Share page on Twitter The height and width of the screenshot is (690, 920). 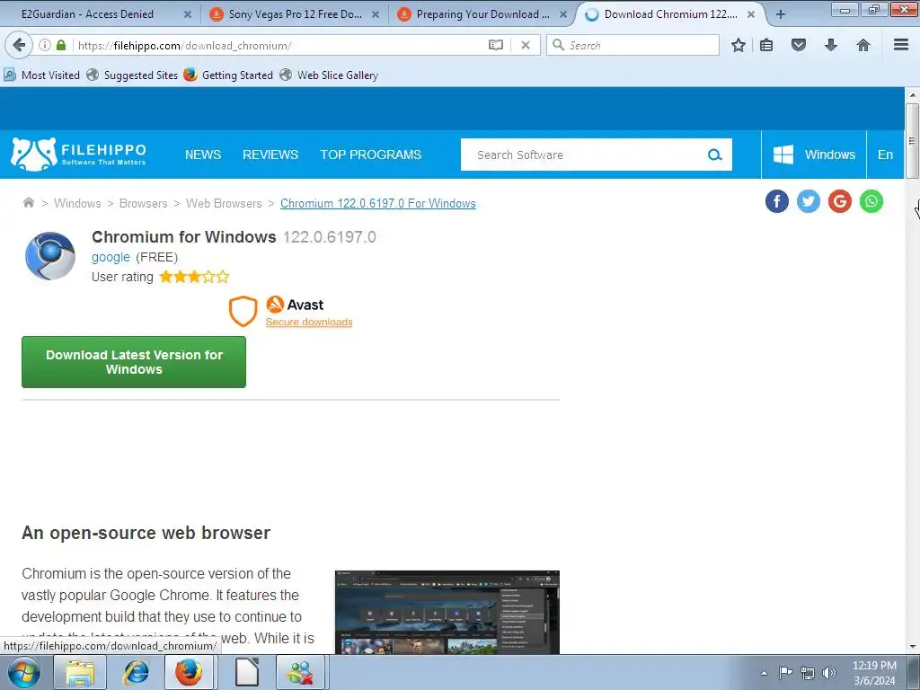[809, 201]
